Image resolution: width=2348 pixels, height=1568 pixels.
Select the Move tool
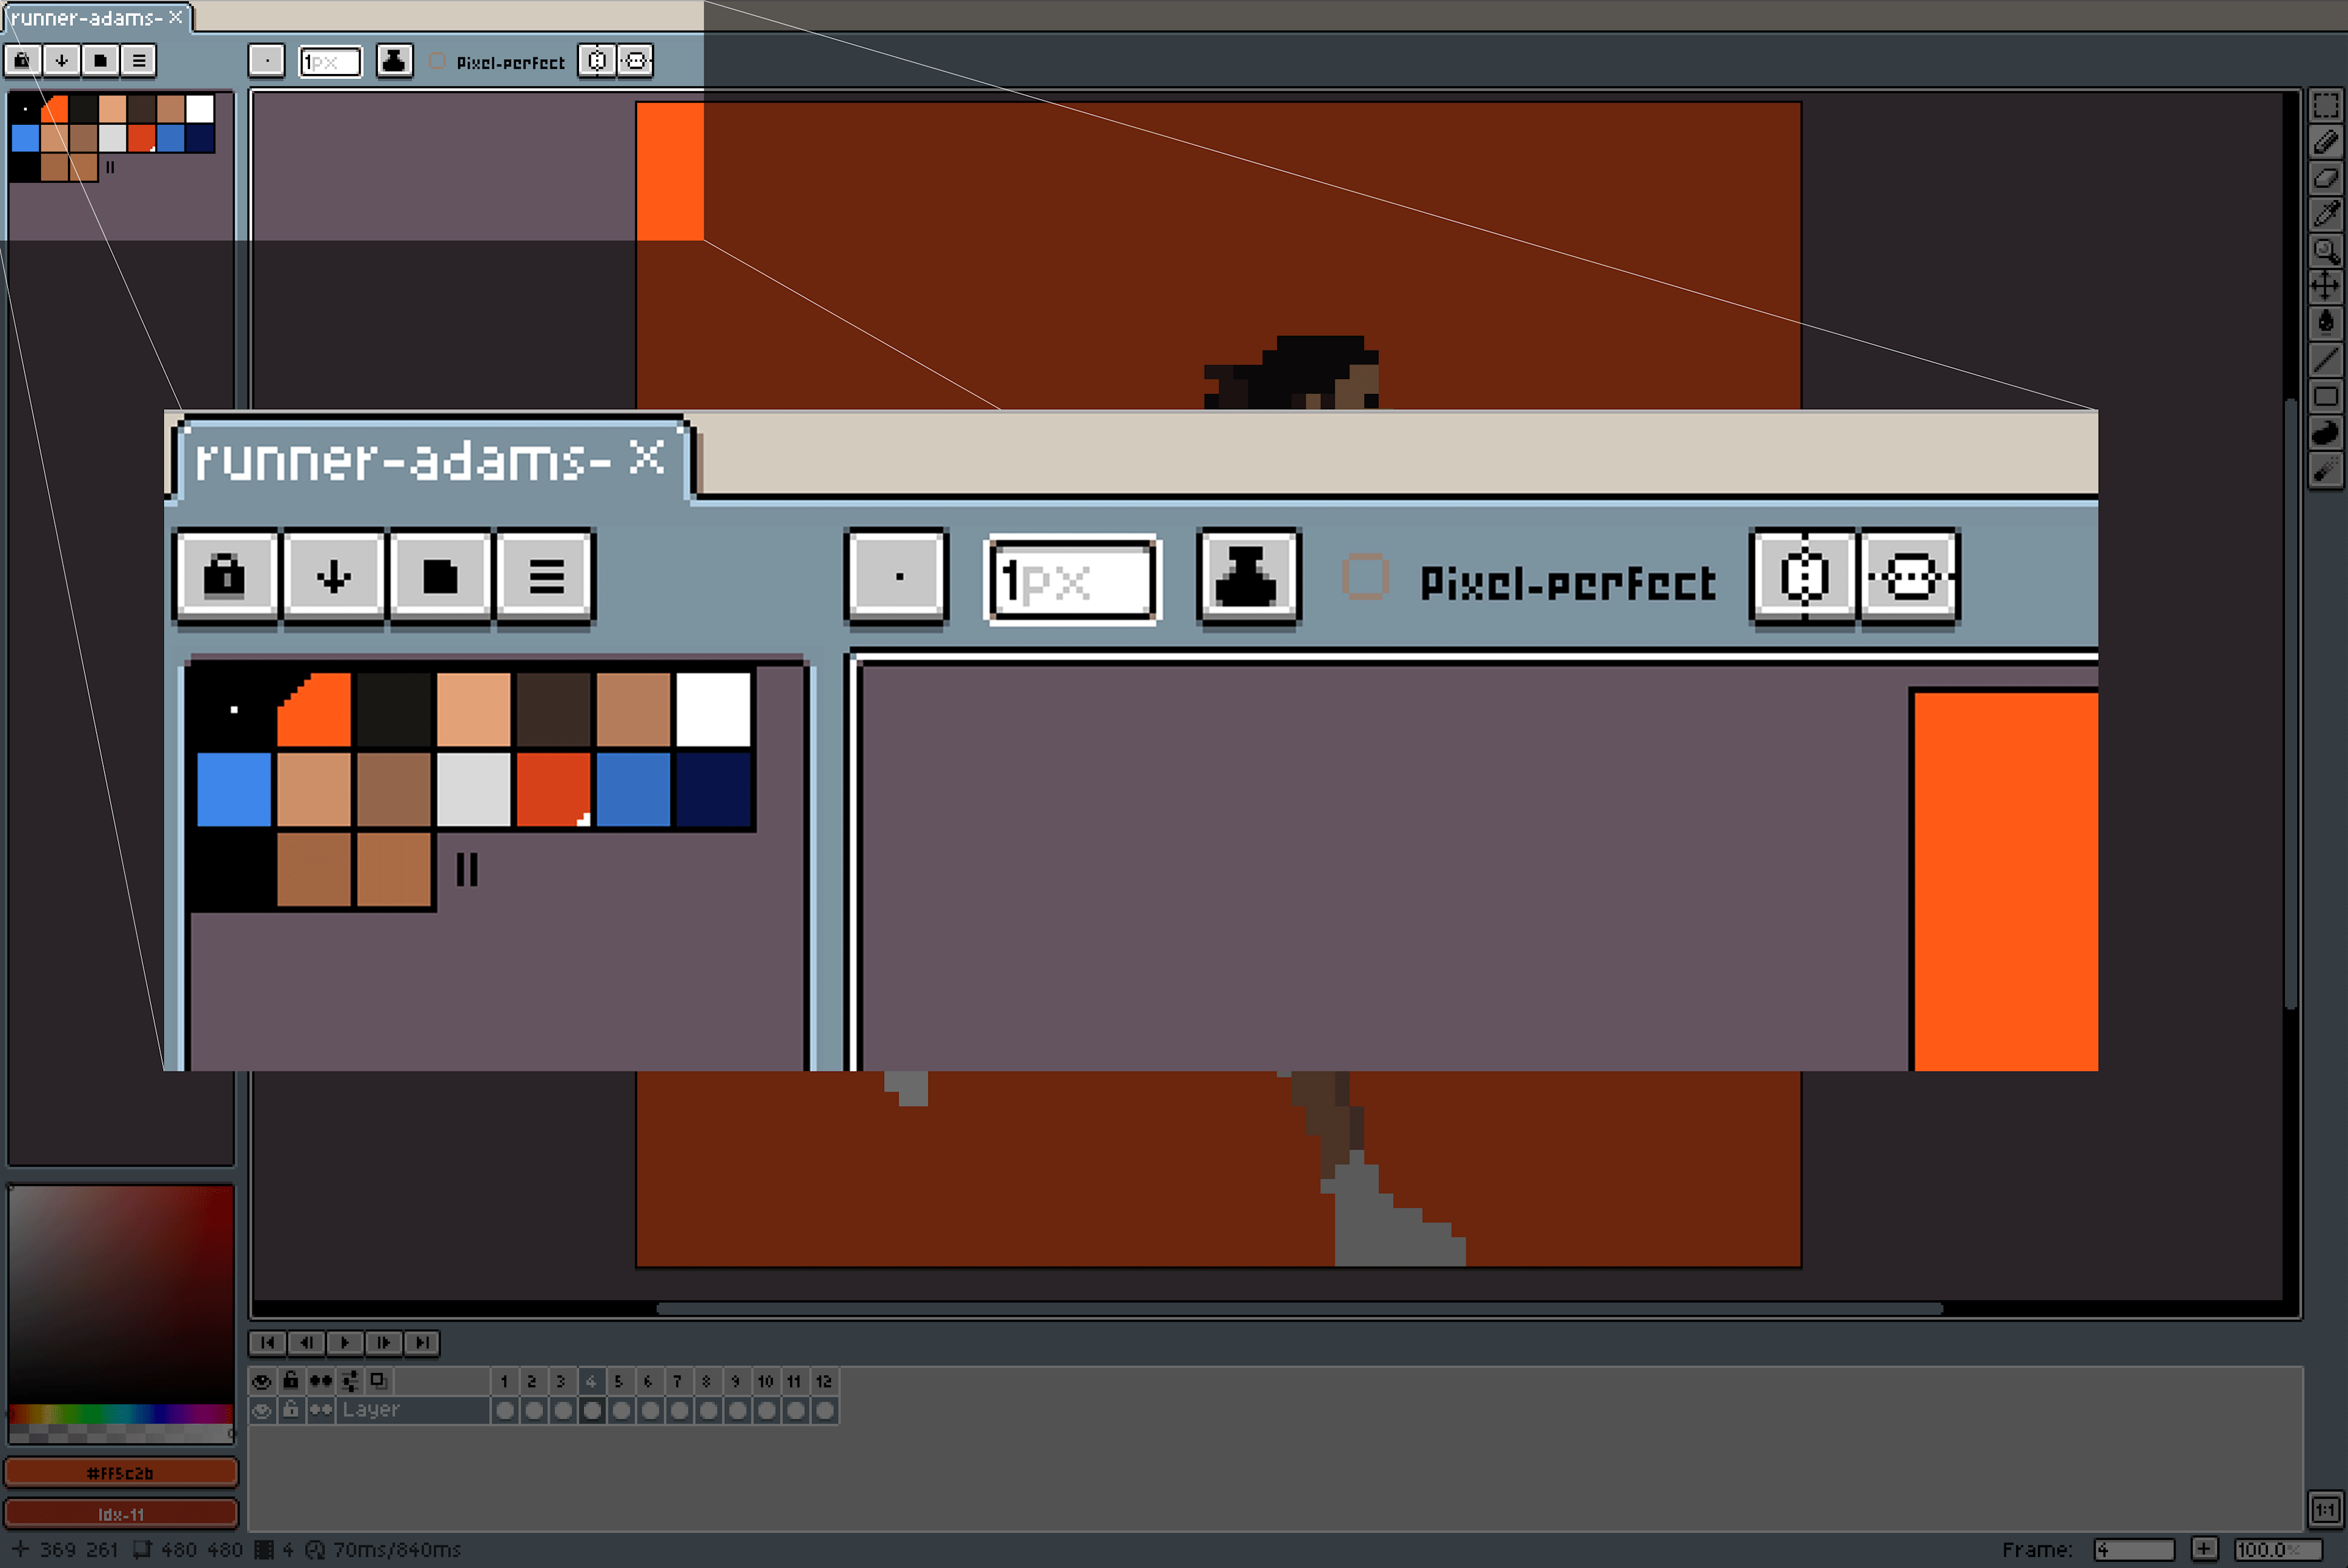(2325, 286)
